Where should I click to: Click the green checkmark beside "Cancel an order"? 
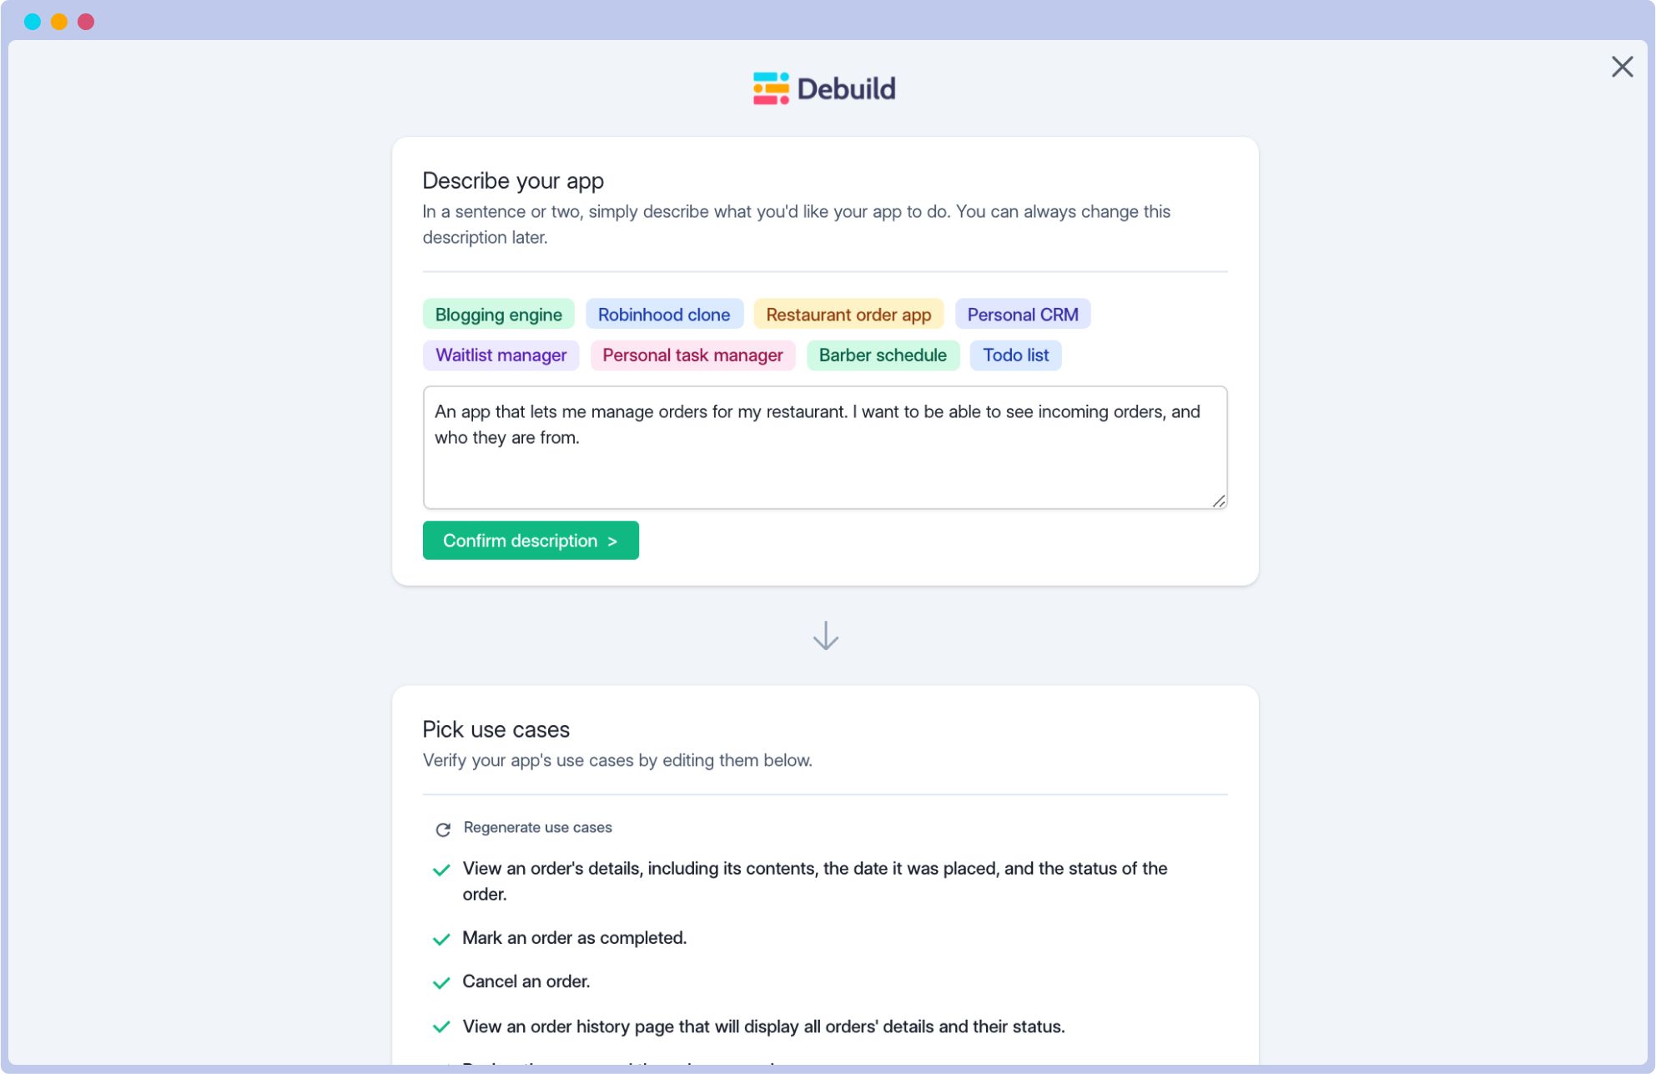(x=441, y=982)
